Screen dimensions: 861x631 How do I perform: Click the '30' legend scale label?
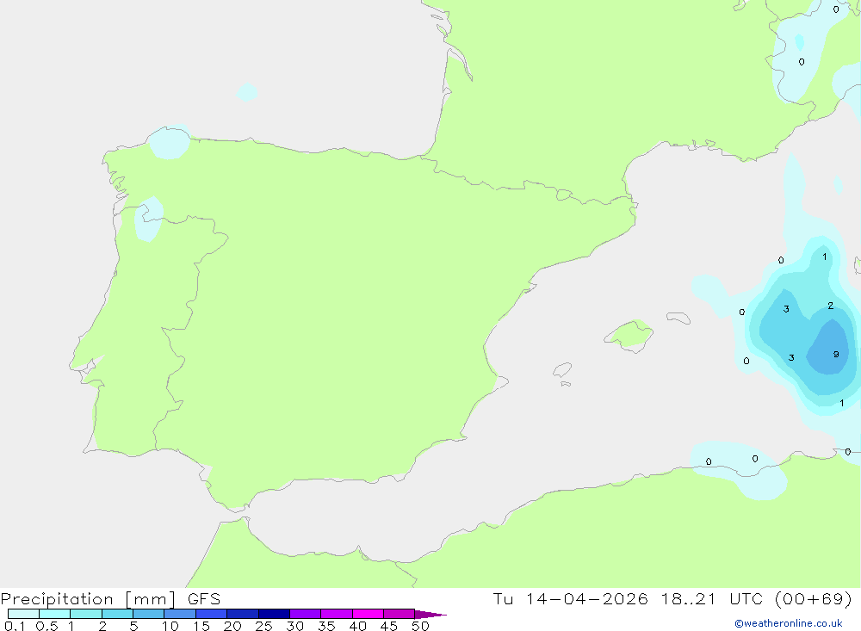point(294,626)
